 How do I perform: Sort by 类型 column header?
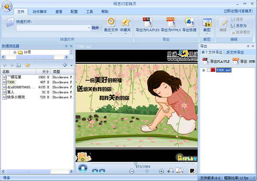coord(62,72)
